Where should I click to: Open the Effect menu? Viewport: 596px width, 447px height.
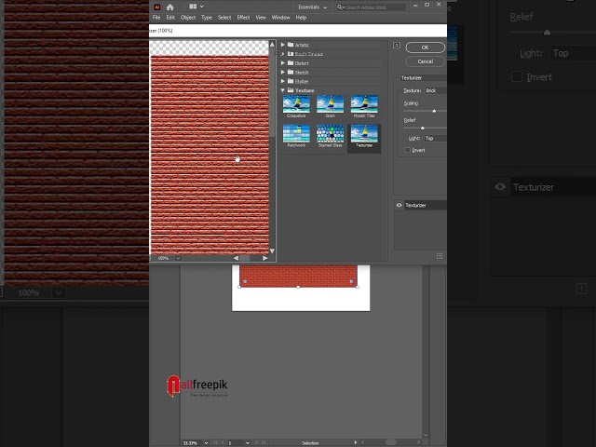[243, 18]
